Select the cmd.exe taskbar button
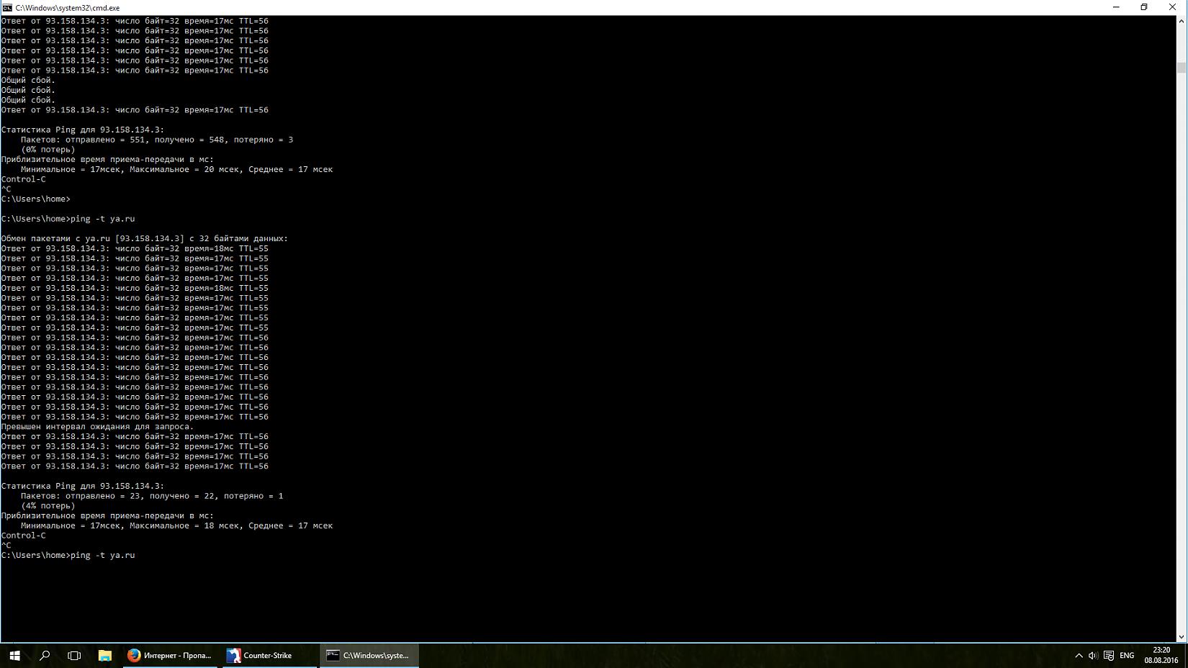The image size is (1188, 668). pyautogui.click(x=369, y=655)
